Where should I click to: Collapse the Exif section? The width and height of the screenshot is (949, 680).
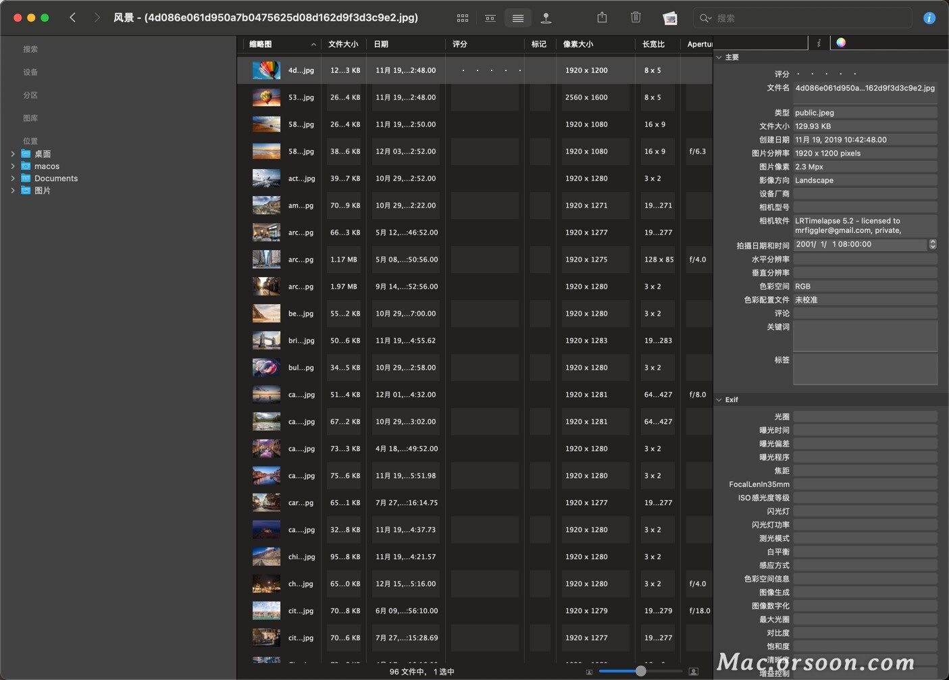[x=719, y=400]
